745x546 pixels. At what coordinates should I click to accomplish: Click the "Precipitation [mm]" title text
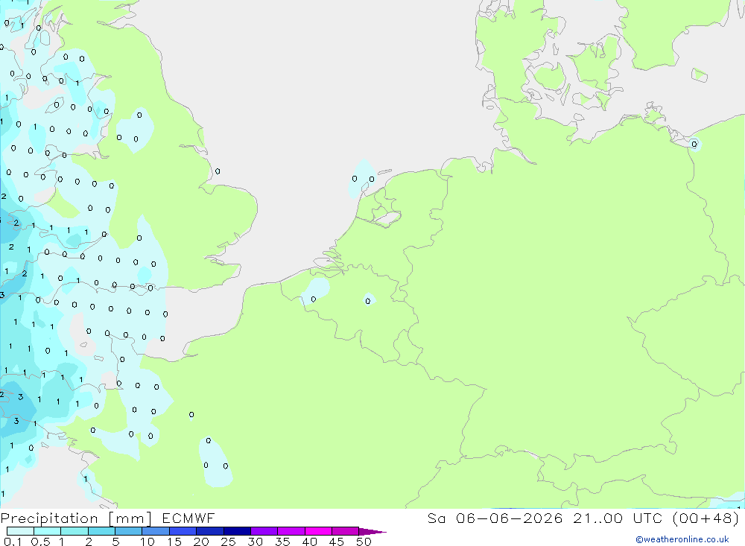(x=76, y=518)
